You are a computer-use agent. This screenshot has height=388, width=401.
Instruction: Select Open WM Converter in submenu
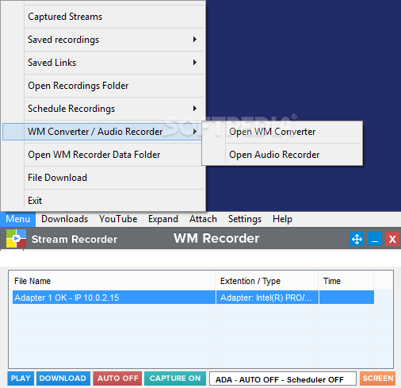(282, 132)
